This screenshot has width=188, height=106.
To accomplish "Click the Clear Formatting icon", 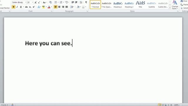I will [51, 2].
